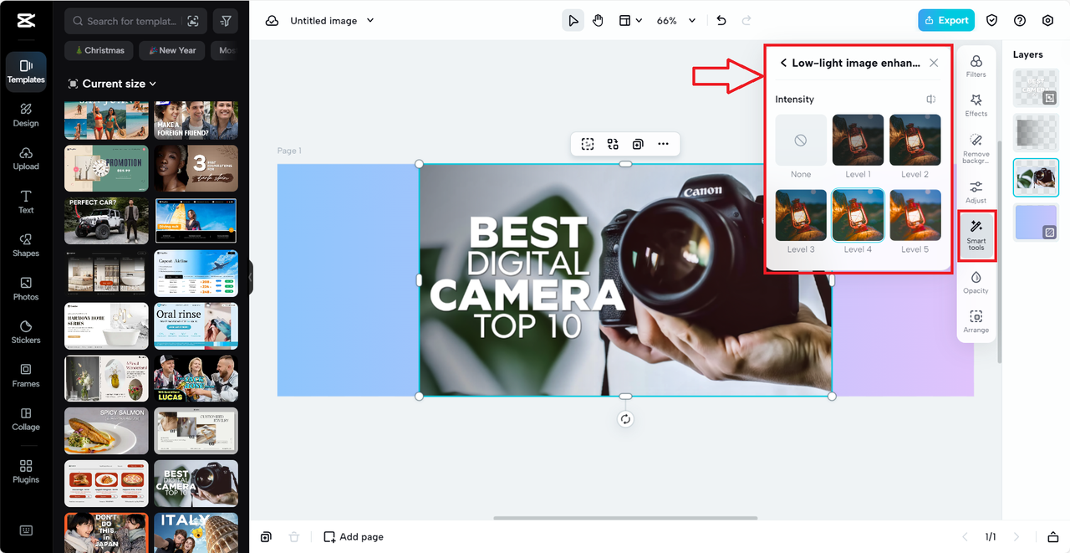Open the Shapes sidebar tab

click(x=26, y=245)
